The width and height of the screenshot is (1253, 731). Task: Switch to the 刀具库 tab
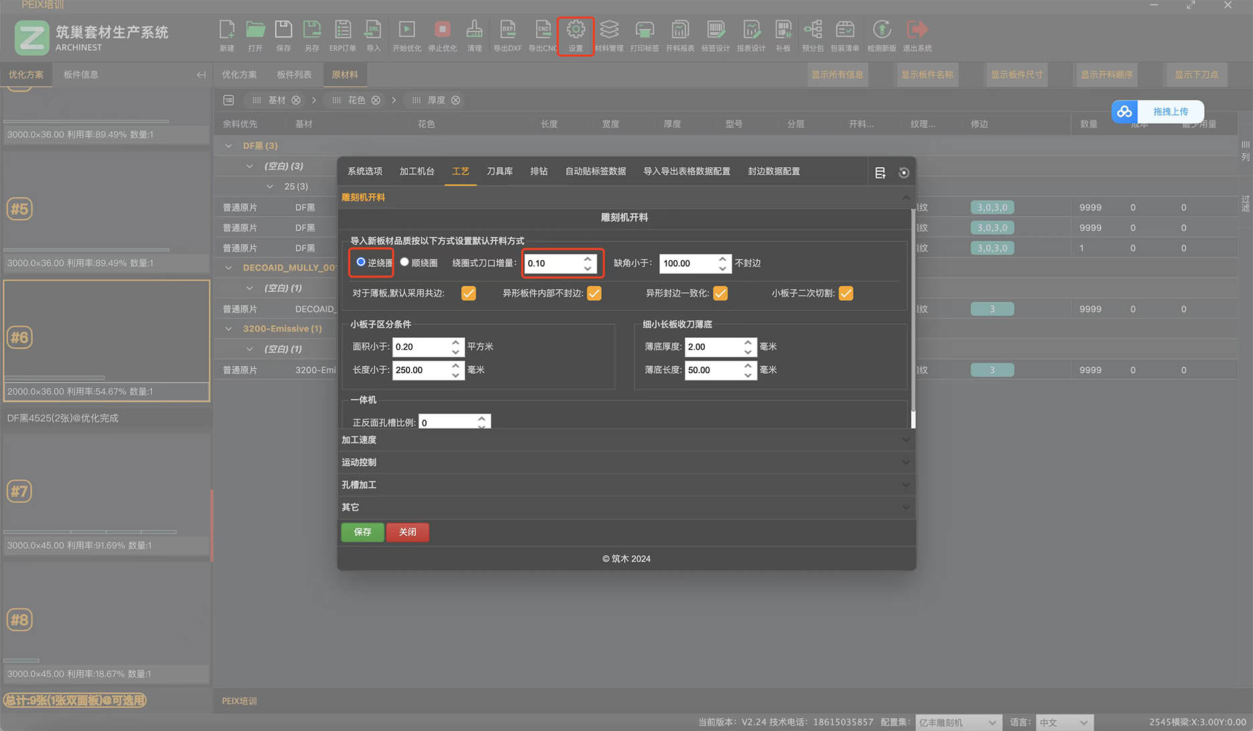point(499,171)
